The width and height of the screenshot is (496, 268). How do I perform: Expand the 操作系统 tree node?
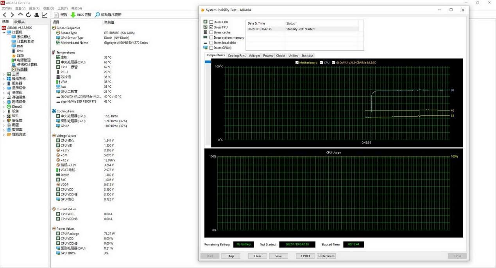pyautogui.click(x=4, y=78)
